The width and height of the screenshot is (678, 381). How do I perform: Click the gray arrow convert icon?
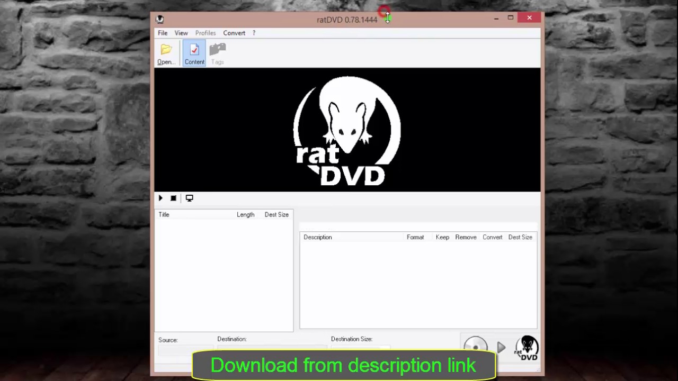pos(501,348)
